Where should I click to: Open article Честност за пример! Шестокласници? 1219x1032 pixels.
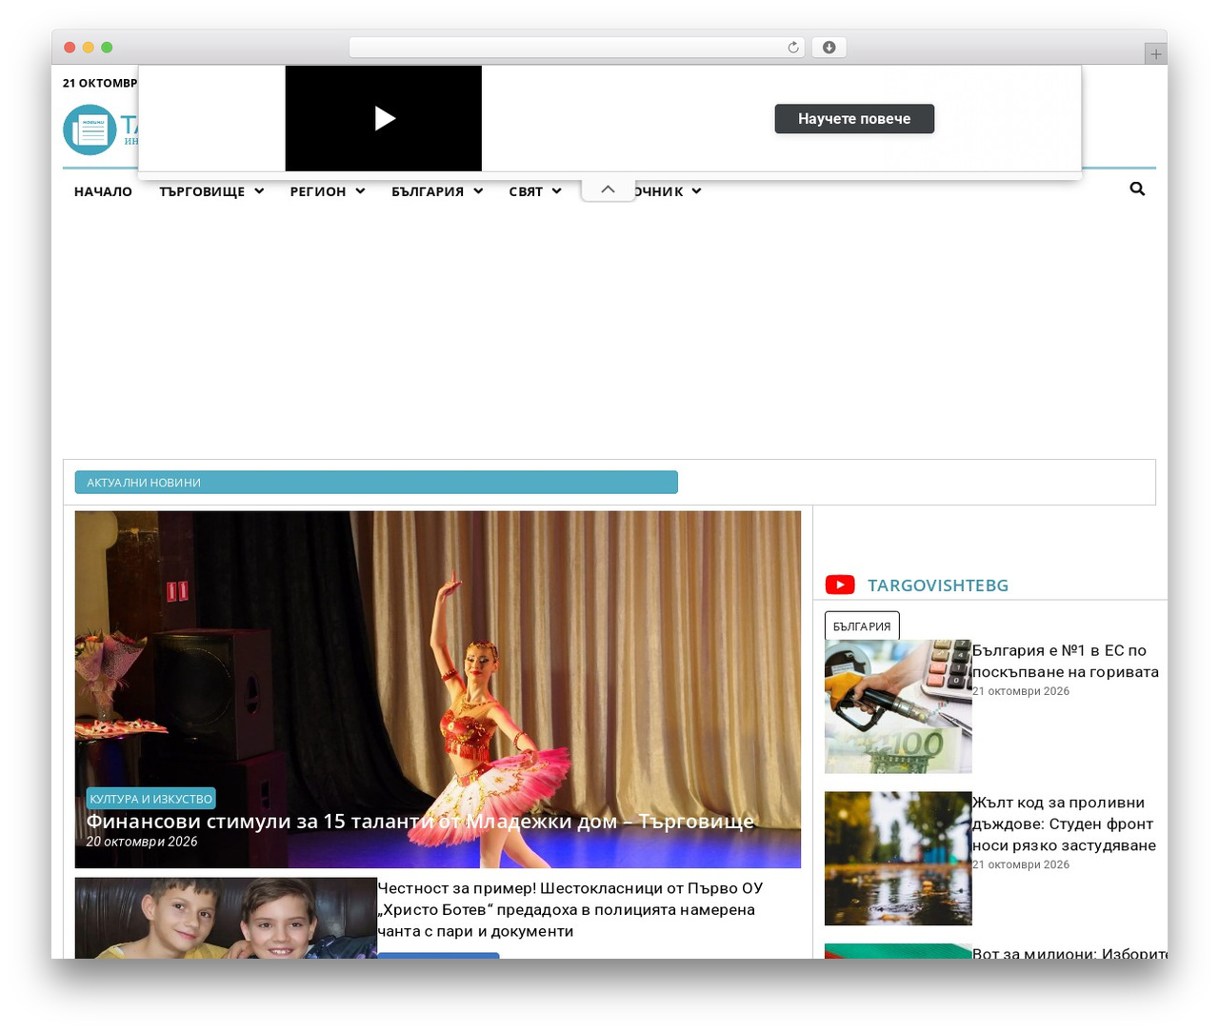click(570, 909)
